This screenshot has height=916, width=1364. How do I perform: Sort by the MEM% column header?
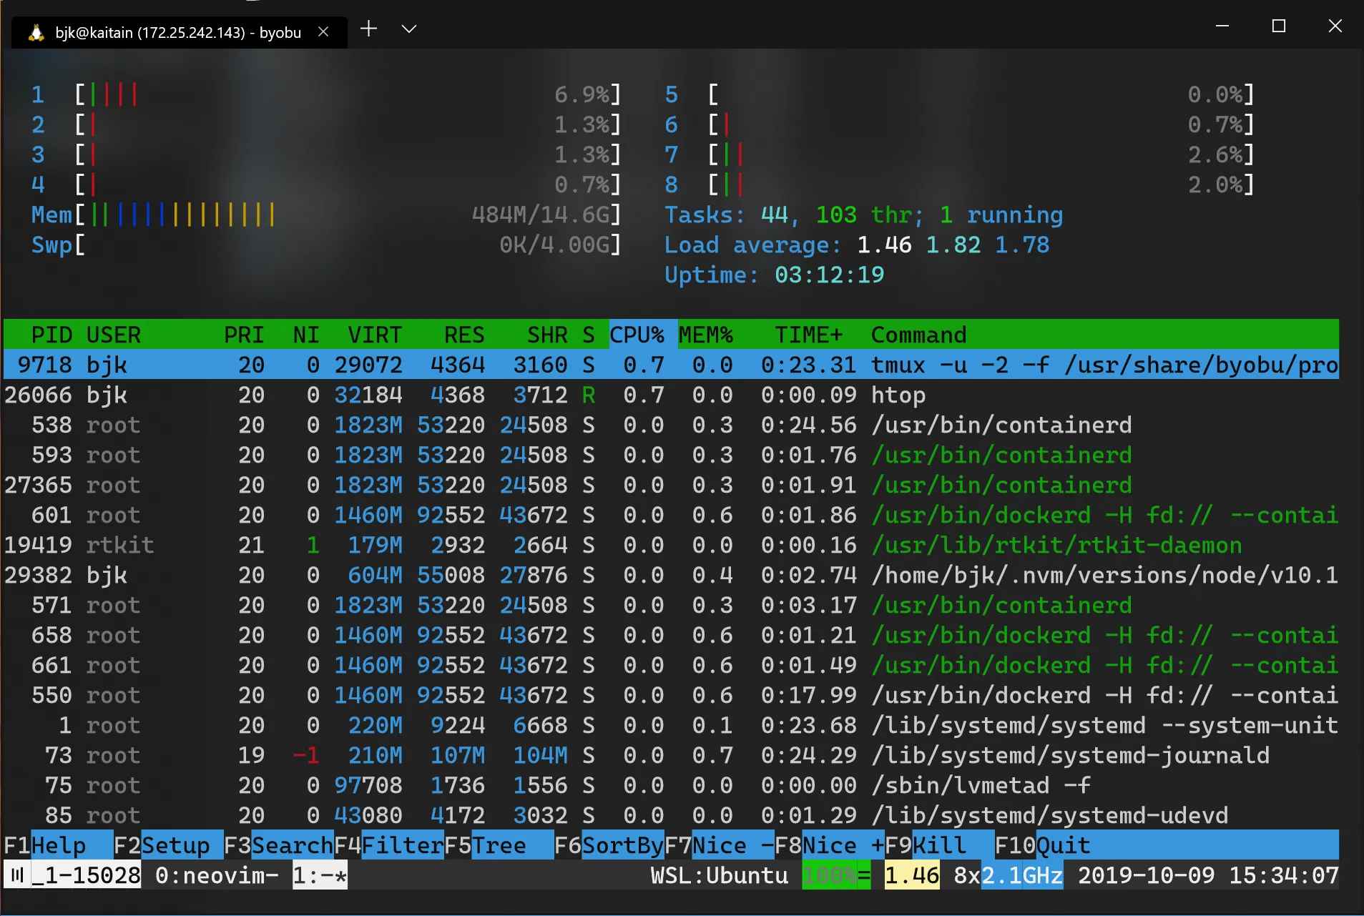(x=706, y=335)
